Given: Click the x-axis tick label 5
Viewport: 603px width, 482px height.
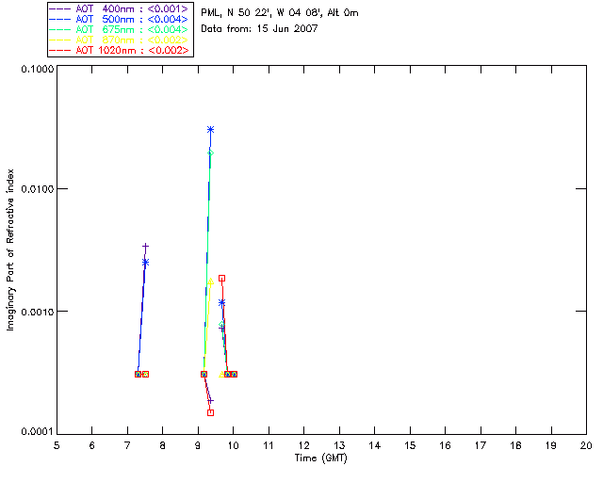Looking at the screenshot, I should pos(57,445).
